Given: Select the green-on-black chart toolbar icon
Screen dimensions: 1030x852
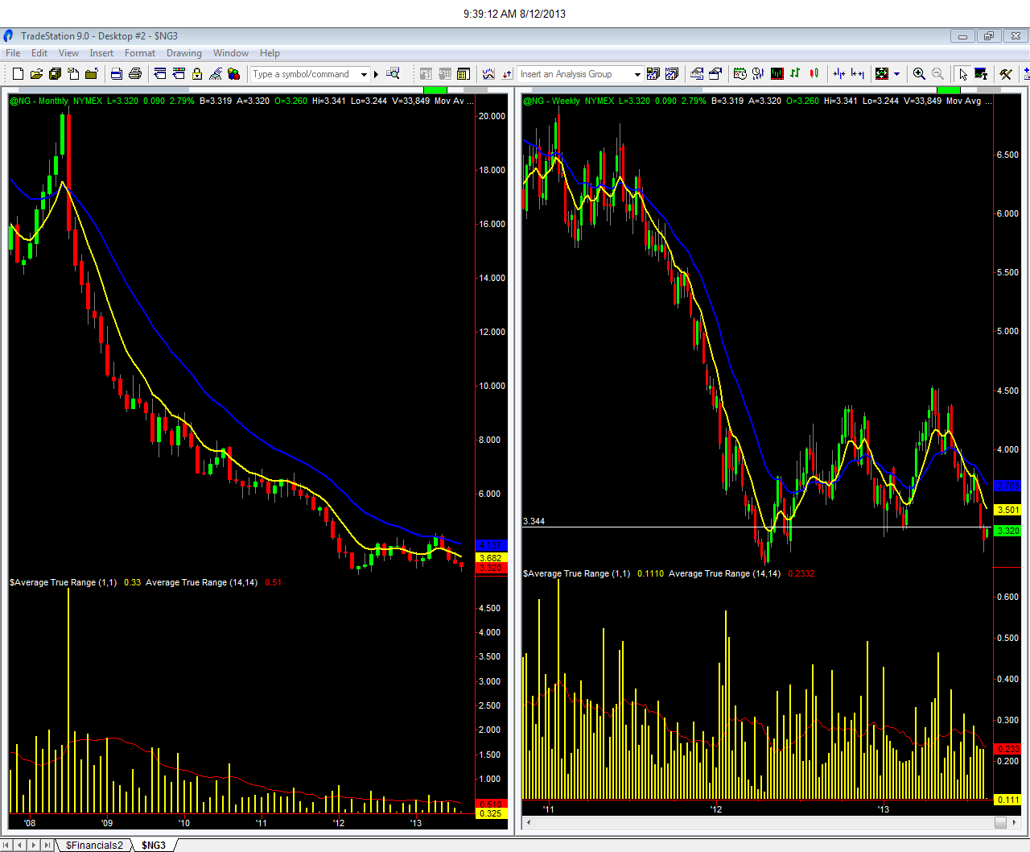Looking at the screenshot, I should pos(777,73).
